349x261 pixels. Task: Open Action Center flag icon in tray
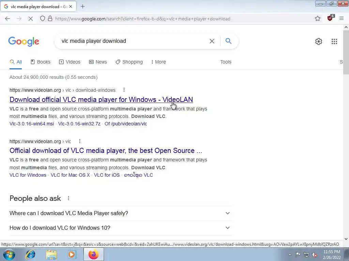pyautogui.click(x=298, y=255)
